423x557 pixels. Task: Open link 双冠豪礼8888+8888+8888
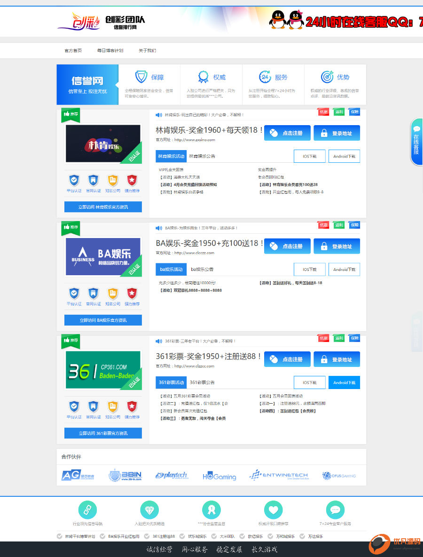point(190,290)
